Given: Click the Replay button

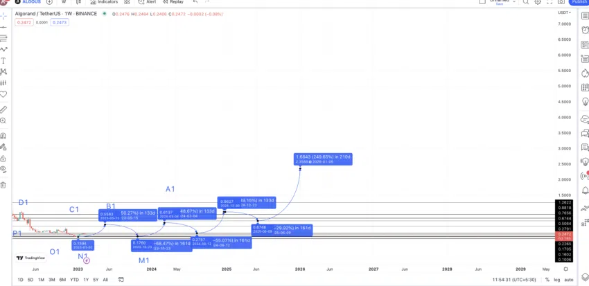Looking at the screenshot, I should pyautogui.click(x=173, y=2).
